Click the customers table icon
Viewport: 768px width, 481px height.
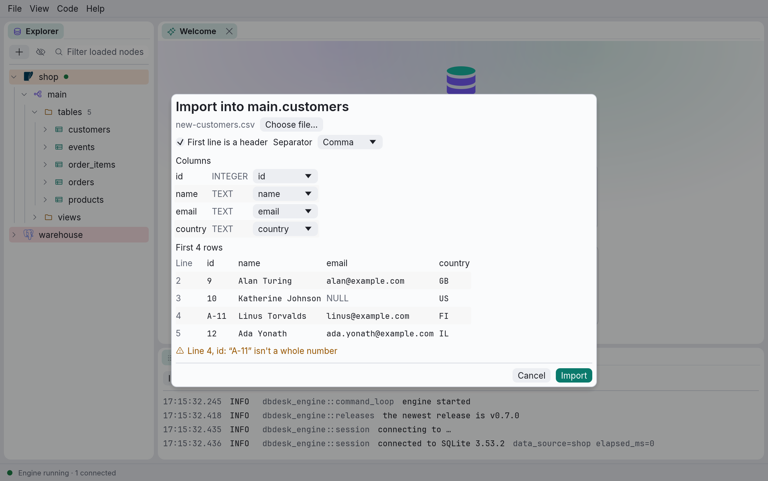tap(59, 129)
